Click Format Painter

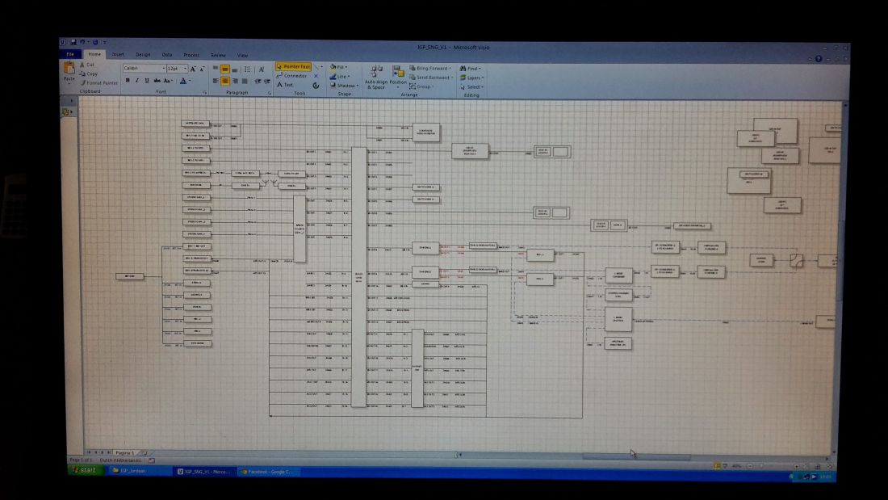coord(101,82)
